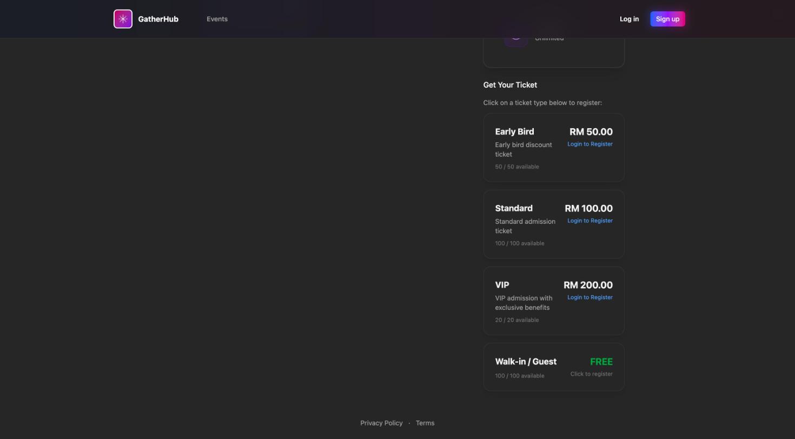Image resolution: width=795 pixels, height=439 pixels.
Task: Click the Get Your Ticket heading
Action: tap(510, 85)
